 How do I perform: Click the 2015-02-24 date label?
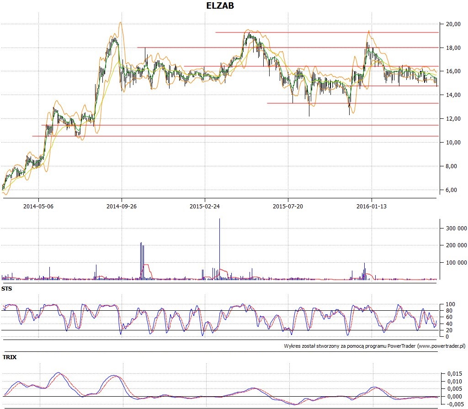205,206
